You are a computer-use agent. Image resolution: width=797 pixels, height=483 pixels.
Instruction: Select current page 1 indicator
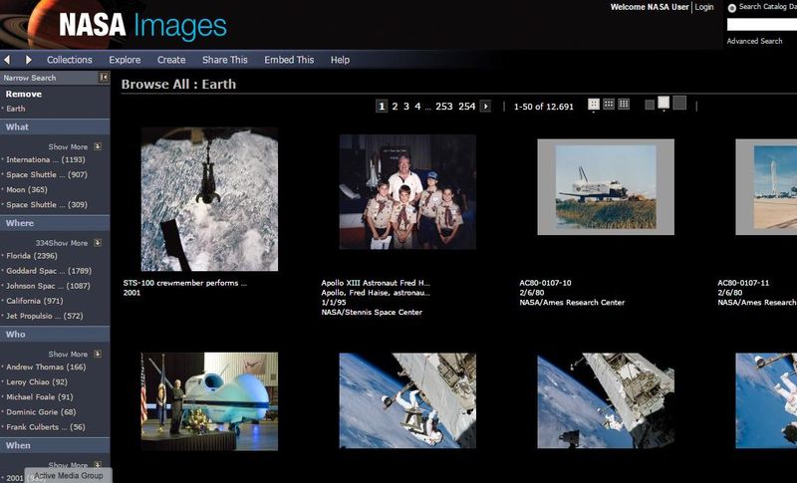click(382, 107)
